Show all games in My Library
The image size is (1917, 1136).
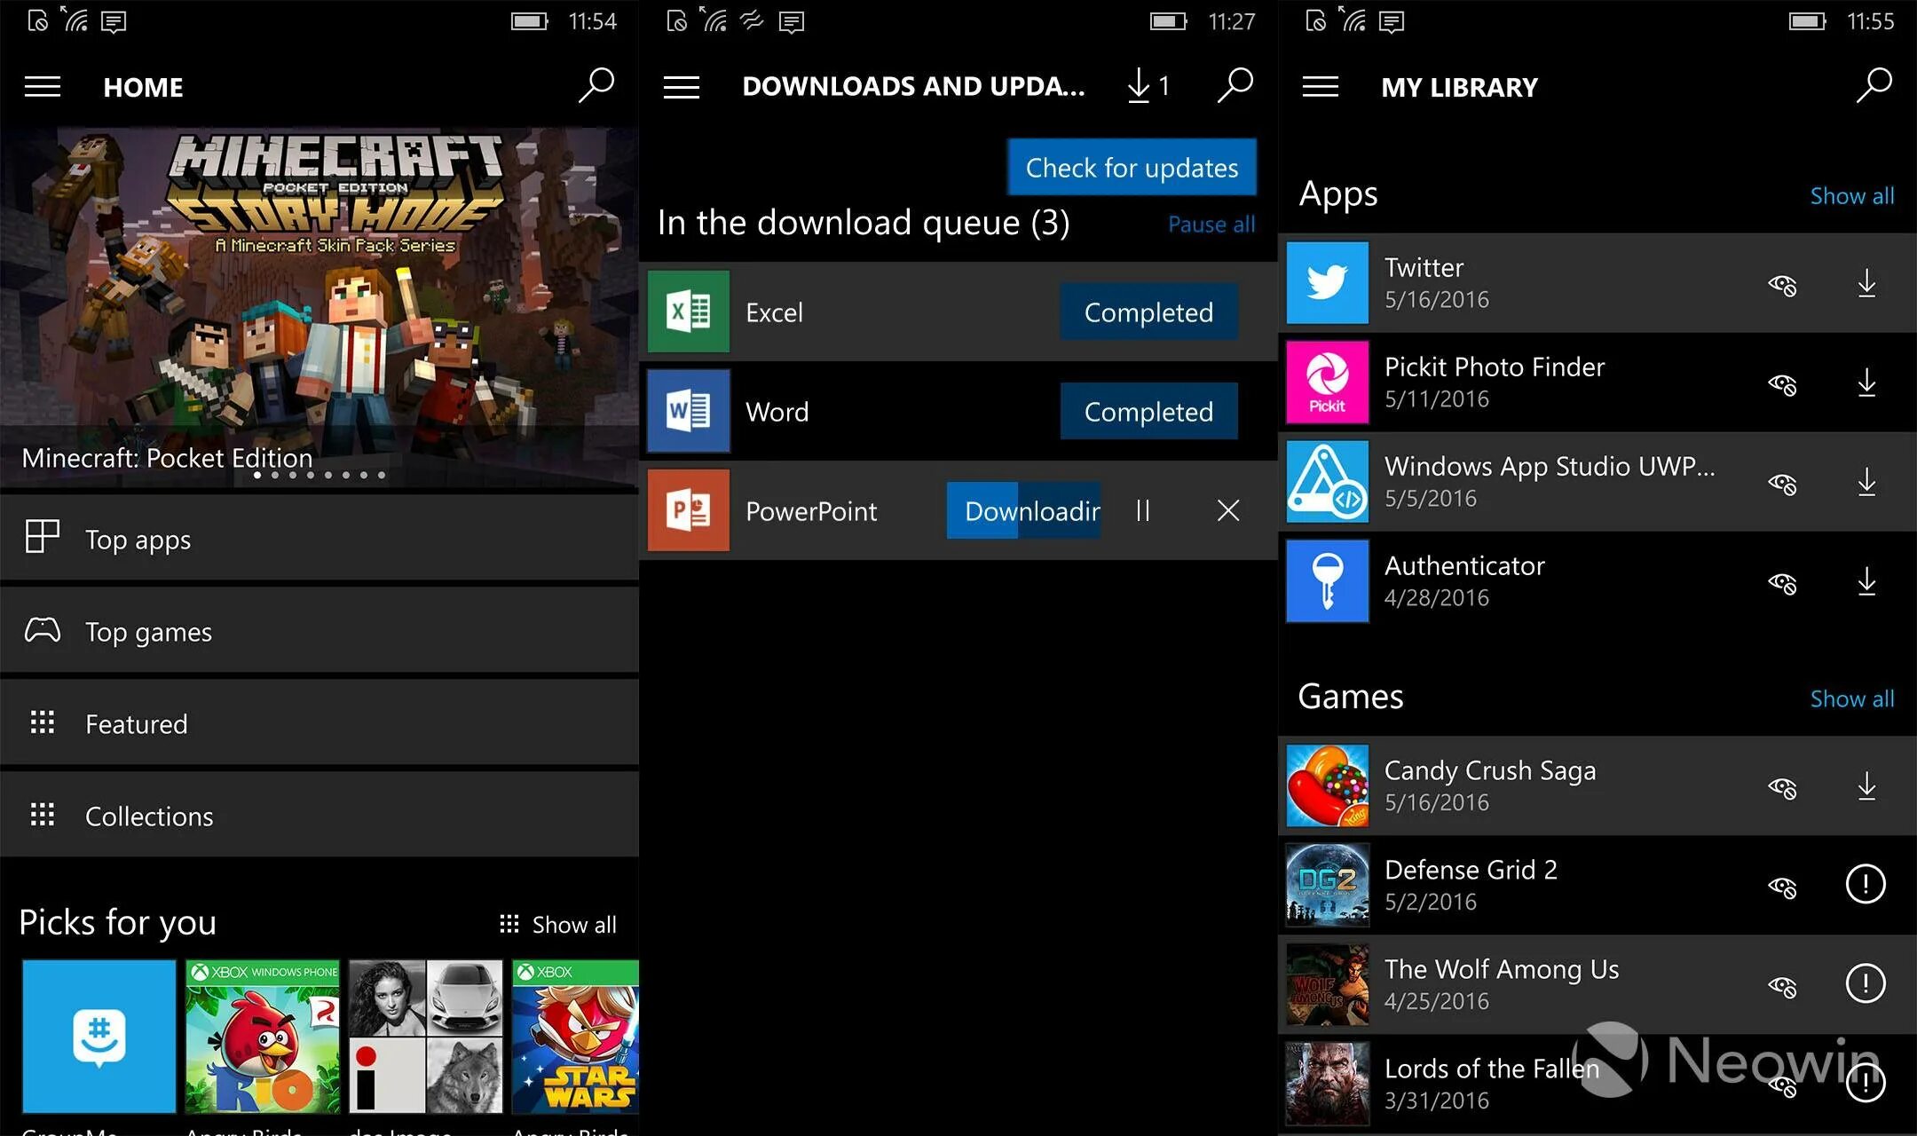(x=1851, y=698)
